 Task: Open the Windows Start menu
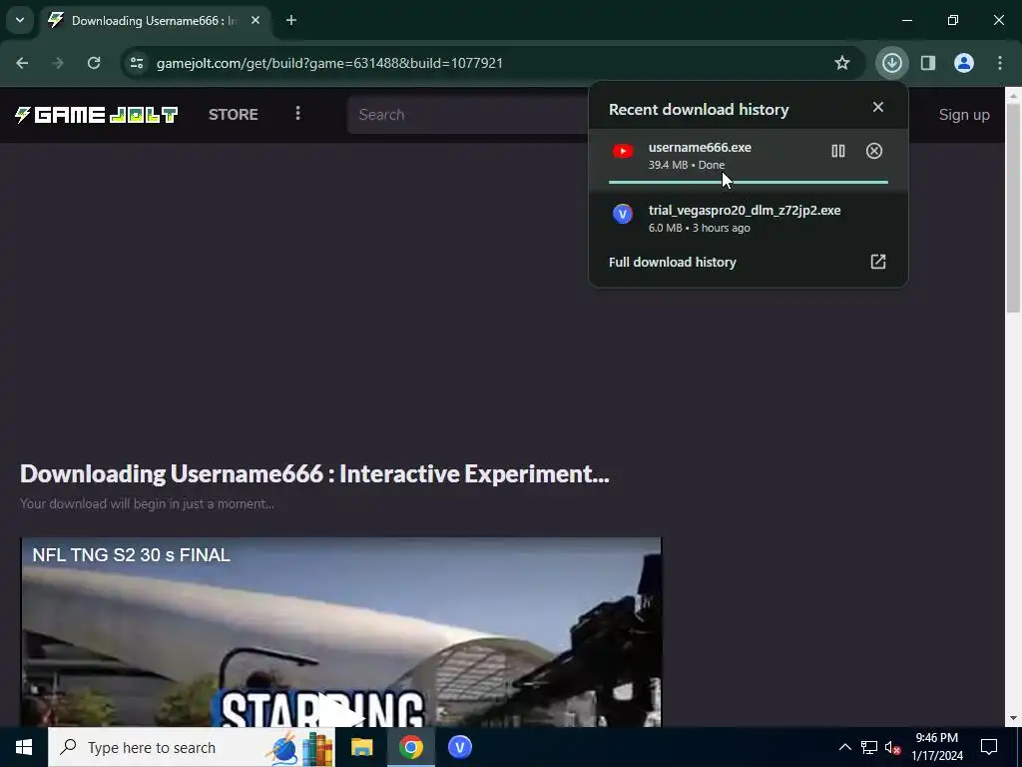point(24,747)
